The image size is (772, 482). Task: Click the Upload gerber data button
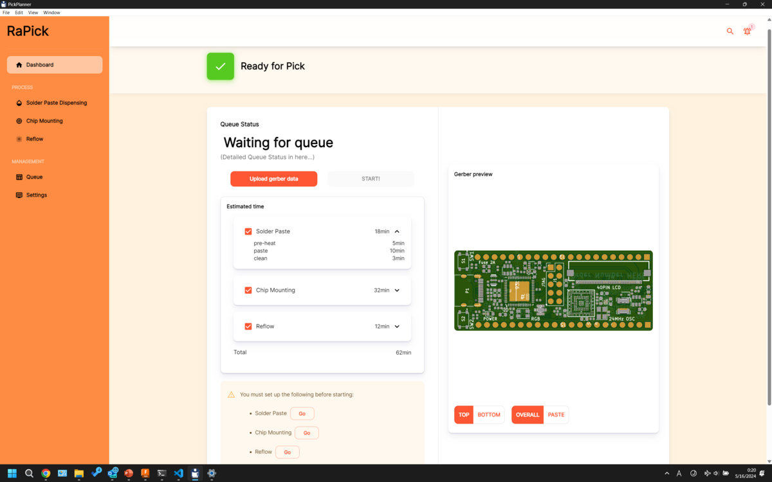pos(274,179)
